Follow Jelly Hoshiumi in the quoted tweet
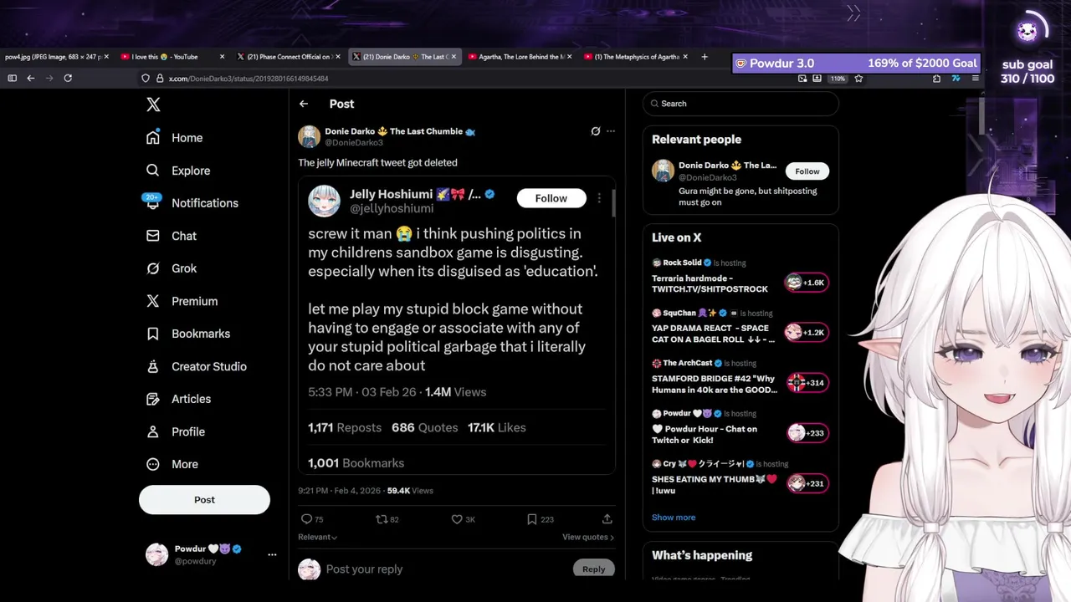This screenshot has width=1071, height=602. (x=551, y=198)
